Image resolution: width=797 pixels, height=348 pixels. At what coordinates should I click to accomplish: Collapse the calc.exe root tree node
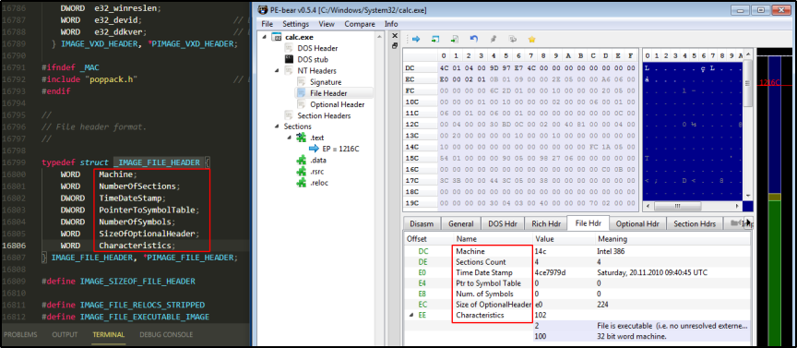tap(265, 37)
